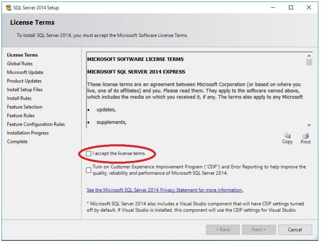
Task: Select Complete step in sidebar
Action: click(x=17, y=141)
